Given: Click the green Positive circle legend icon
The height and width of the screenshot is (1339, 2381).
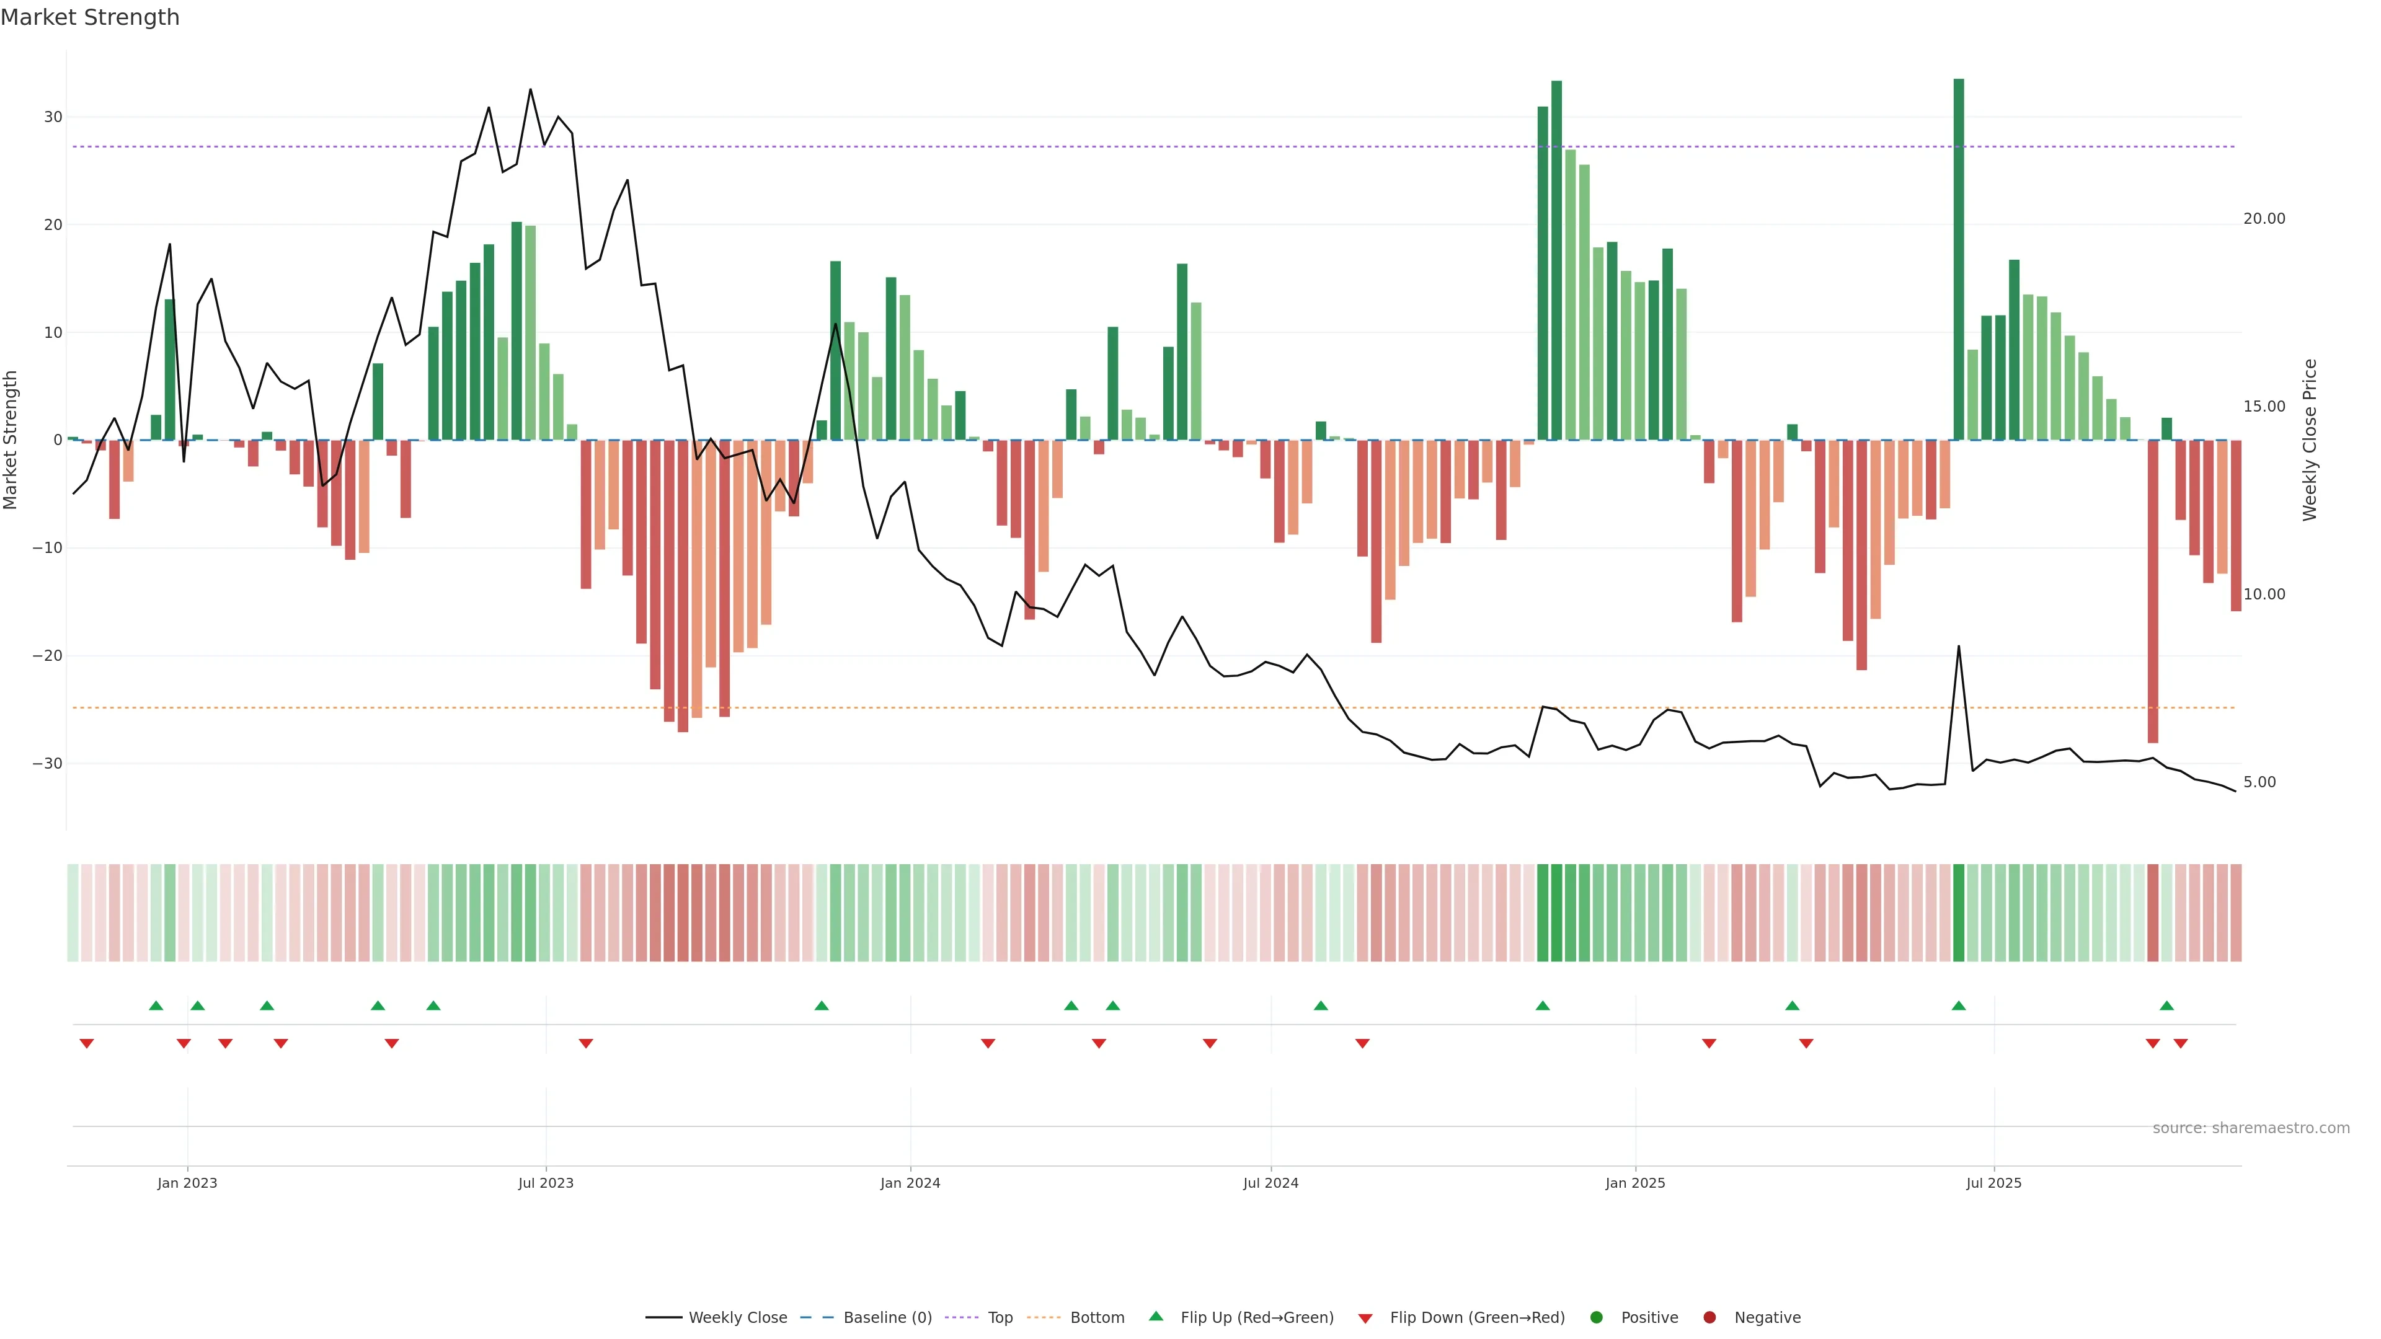Looking at the screenshot, I should pyautogui.click(x=1596, y=1318).
